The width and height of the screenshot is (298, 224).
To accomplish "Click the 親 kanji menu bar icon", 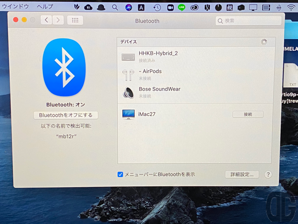I will 230,7.
